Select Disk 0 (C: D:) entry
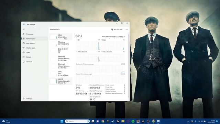220x124 pixels. point(61,51)
